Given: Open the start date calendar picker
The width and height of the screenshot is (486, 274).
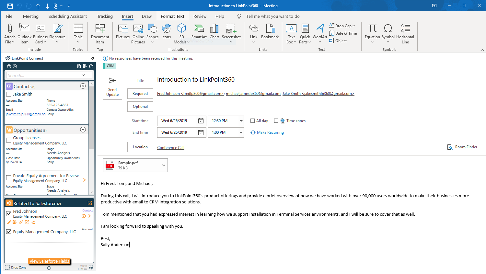Looking at the screenshot, I should [x=201, y=121].
